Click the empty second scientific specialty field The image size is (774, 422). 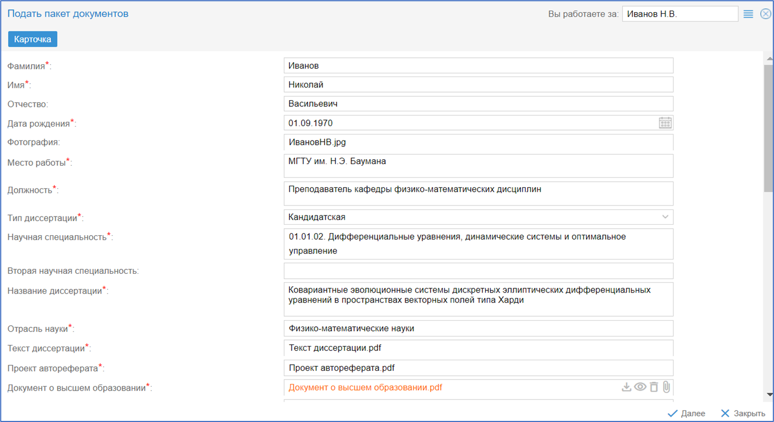[478, 270]
